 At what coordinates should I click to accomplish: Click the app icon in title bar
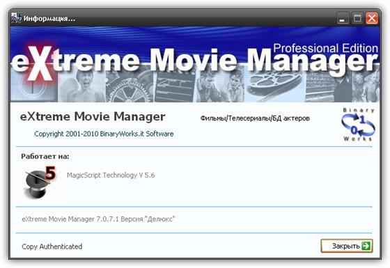[17, 18]
